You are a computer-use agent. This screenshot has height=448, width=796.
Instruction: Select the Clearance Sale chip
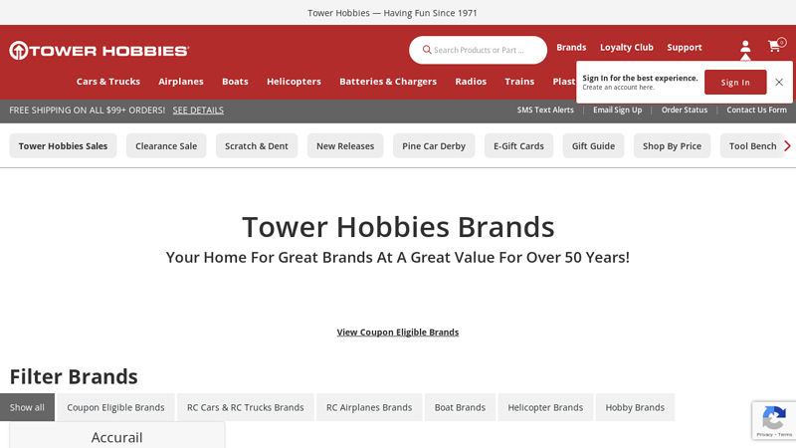click(x=166, y=146)
